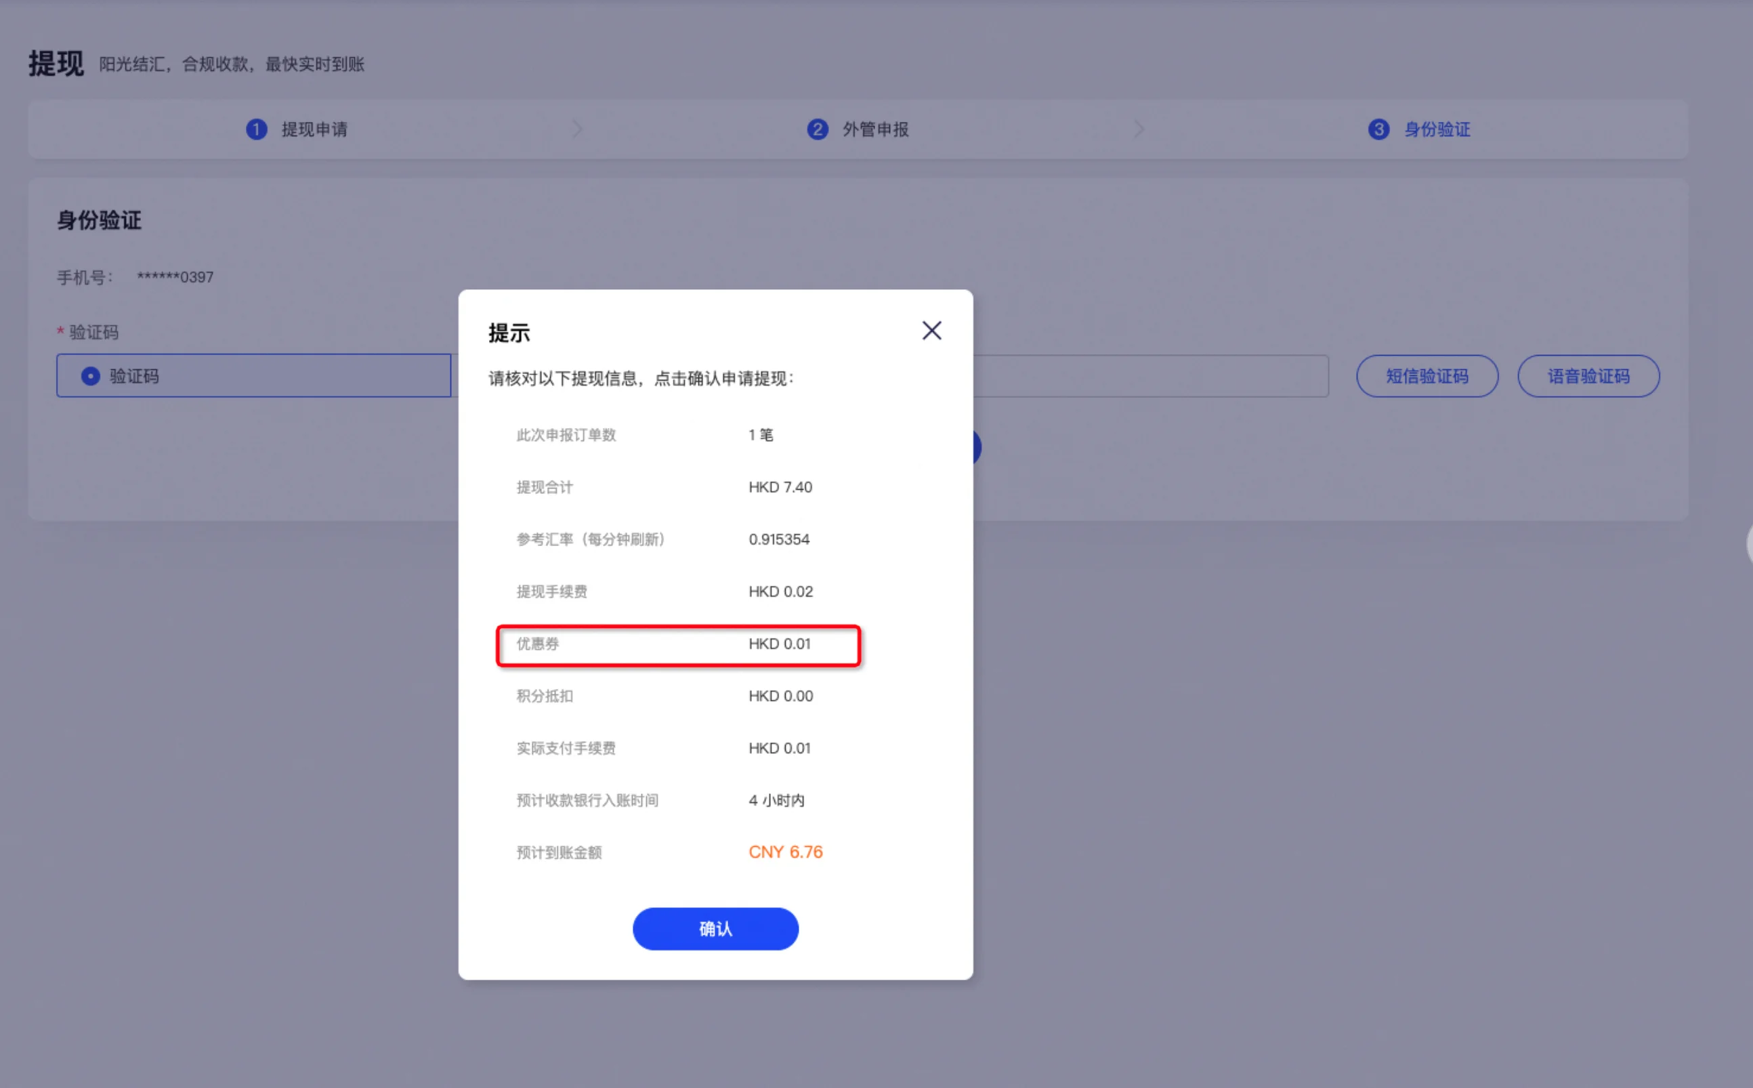Click the 提现 page title
This screenshot has height=1088, width=1753.
click(56, 63)
